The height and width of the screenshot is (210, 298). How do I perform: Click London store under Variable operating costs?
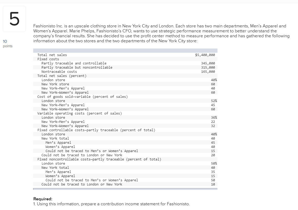pyautogui.click(x=53, y=118)
